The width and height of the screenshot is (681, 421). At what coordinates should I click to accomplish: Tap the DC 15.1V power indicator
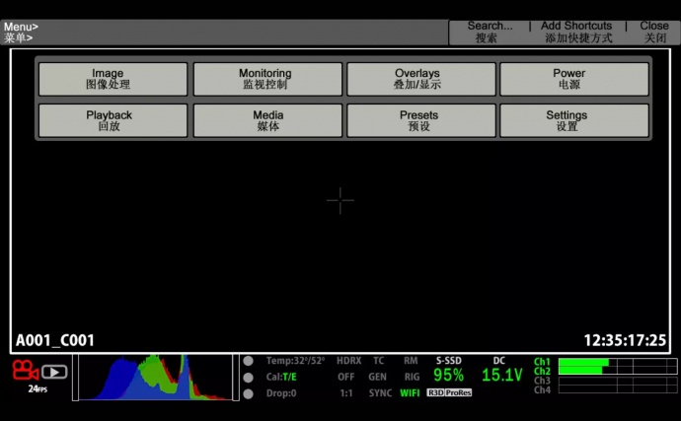(500, 371)
